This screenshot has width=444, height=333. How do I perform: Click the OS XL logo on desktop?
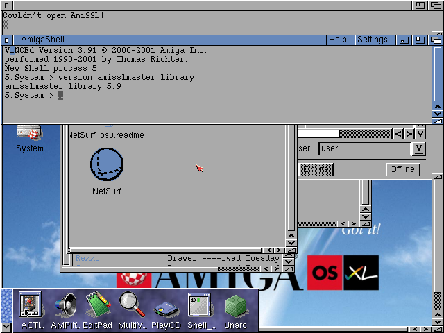tap(343, 273)
